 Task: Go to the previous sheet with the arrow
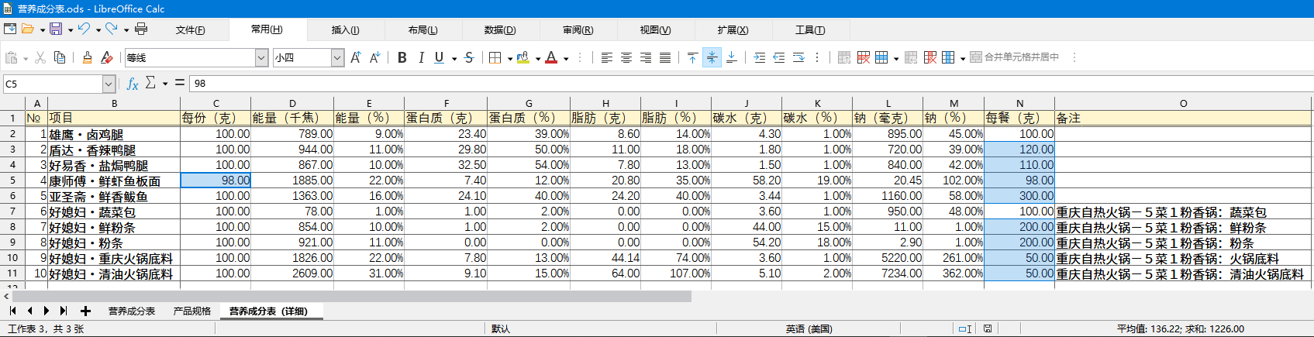[30, 311]
